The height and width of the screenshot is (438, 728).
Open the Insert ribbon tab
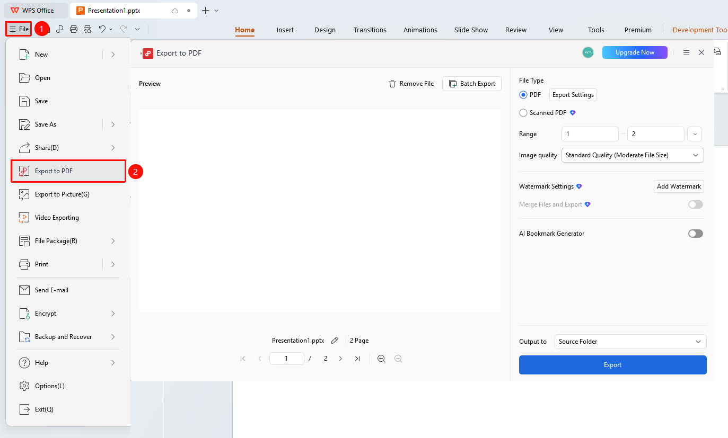[x=285, y=30]
